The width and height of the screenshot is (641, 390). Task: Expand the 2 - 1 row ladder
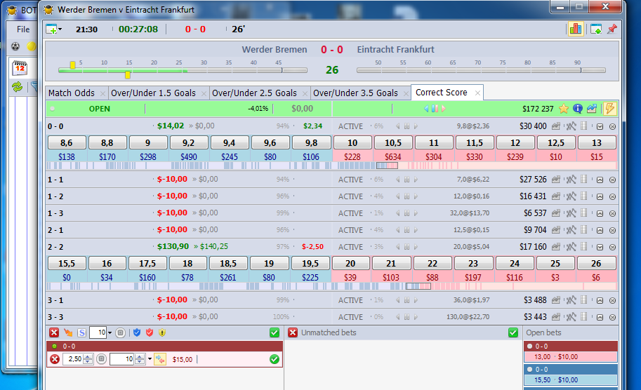coord(600,230)
